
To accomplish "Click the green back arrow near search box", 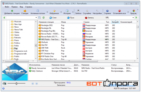I will [x=4, y=18].
